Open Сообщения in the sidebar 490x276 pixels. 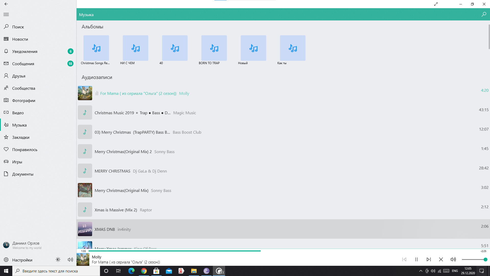[23, 64]
